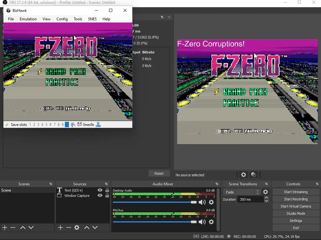
Task: Open the Emulation menu in BizHawk
Action: point(28,19)
